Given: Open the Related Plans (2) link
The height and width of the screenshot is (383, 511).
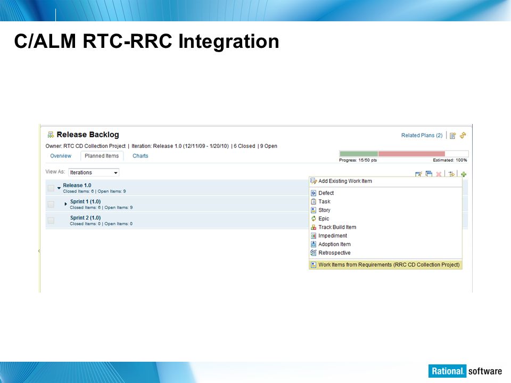Looking at the screenshot, I should click(422, 135).
